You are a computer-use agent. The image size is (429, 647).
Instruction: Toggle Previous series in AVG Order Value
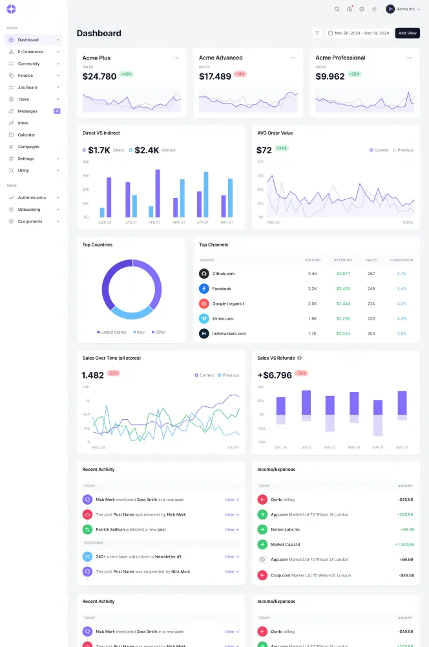point(403,150)
